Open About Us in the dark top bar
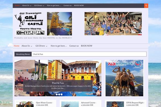 tap(26, 6)
